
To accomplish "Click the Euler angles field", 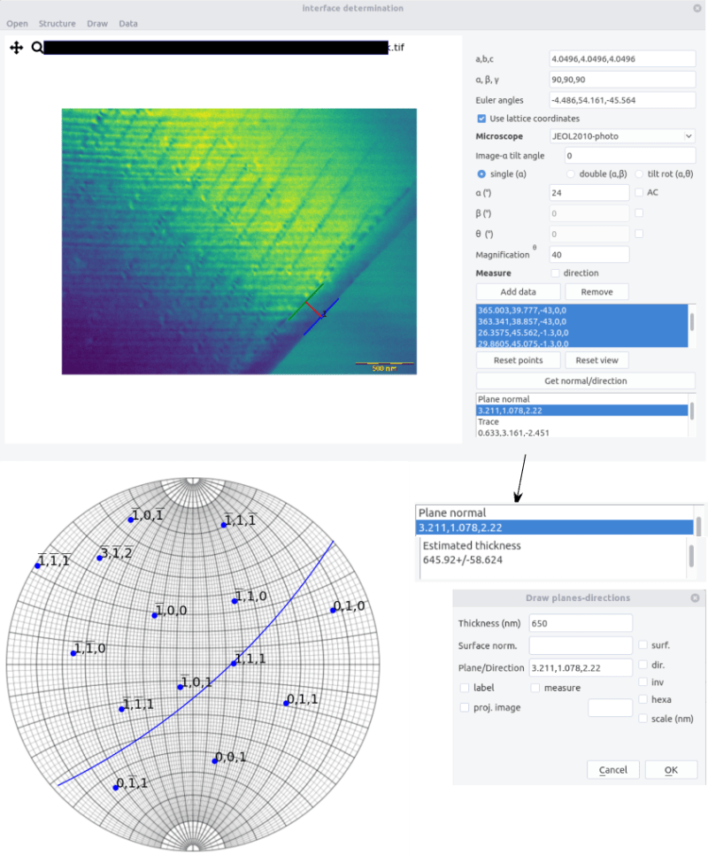I will 622,100.
